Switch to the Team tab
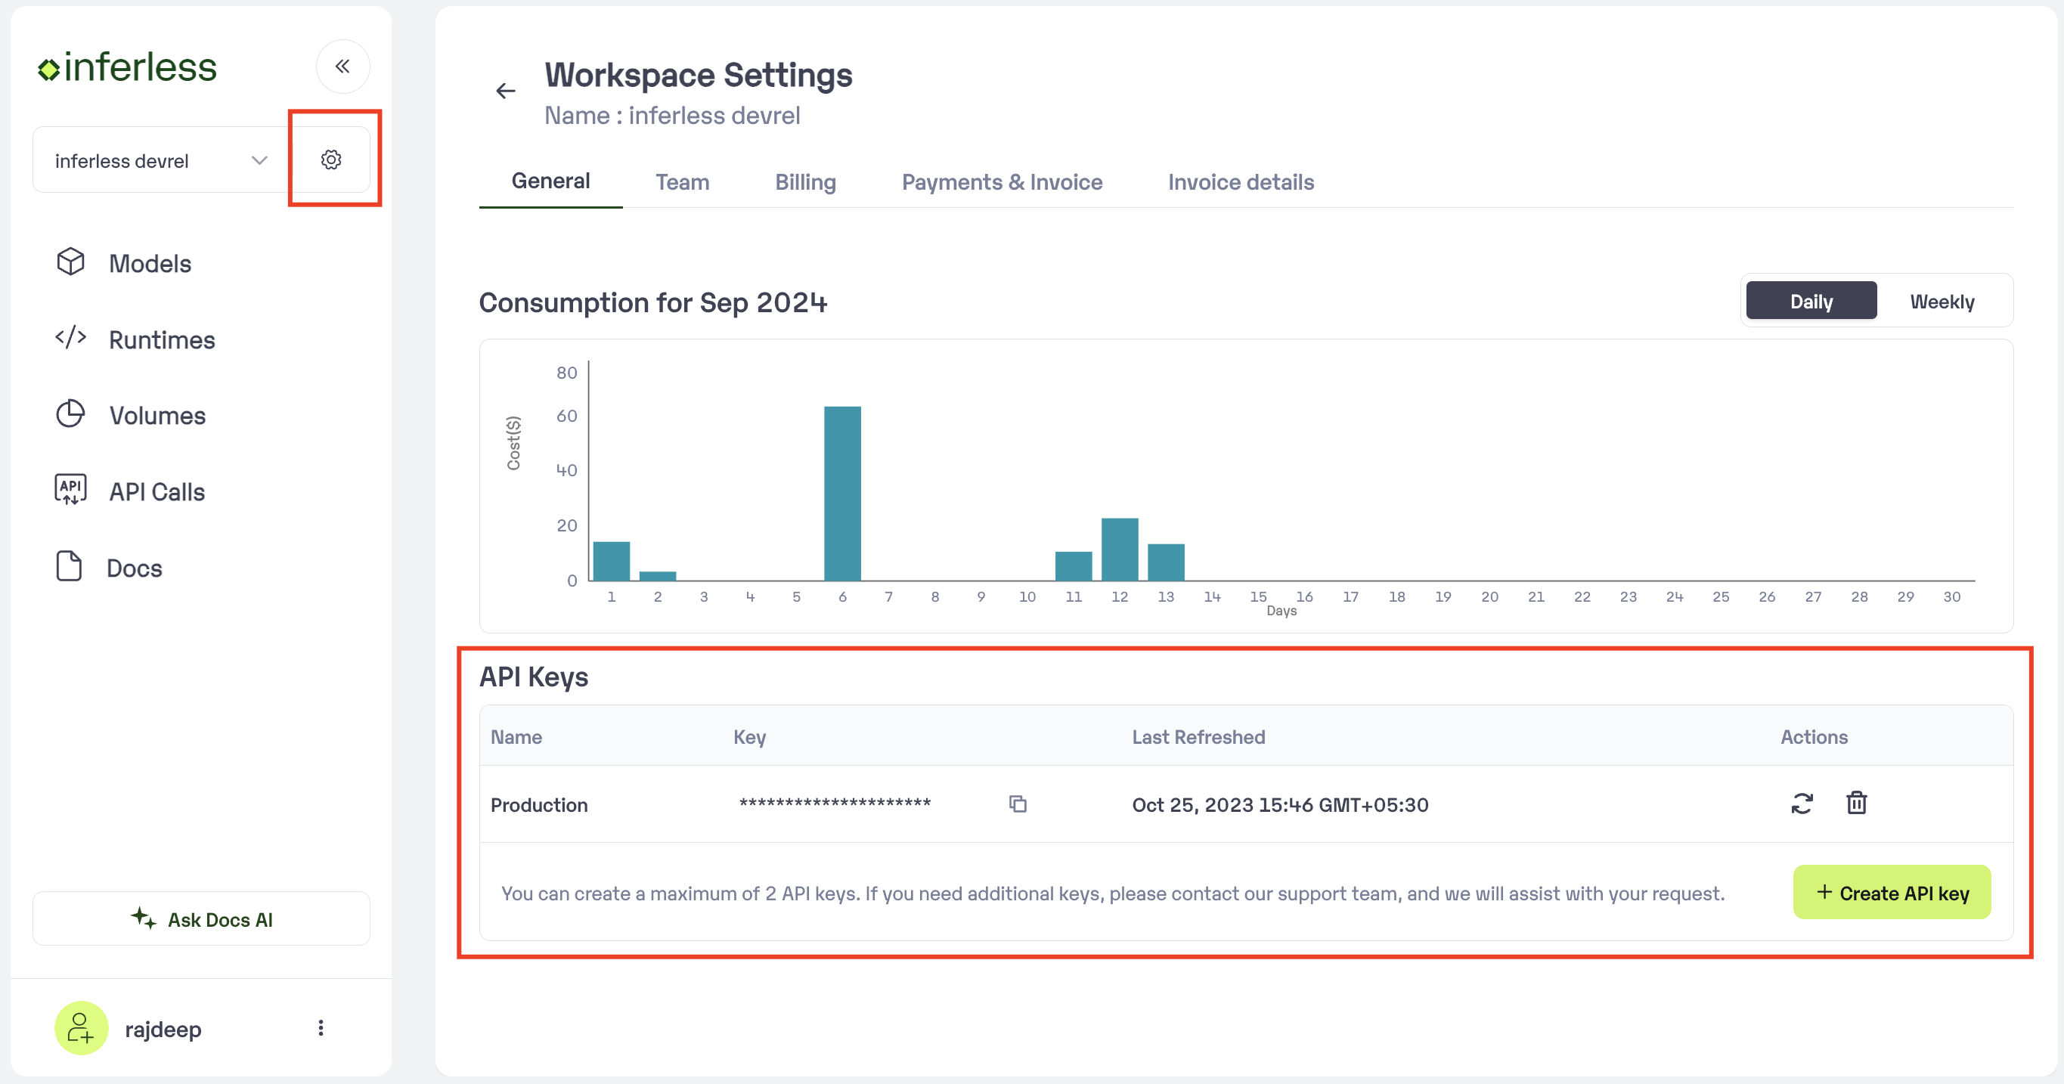The width and height of the screenshot is (2064, 1084). [682, 182]
